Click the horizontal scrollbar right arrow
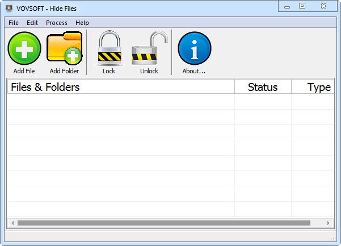The width and height of the screenshot is (341, 246). point(329,223)
